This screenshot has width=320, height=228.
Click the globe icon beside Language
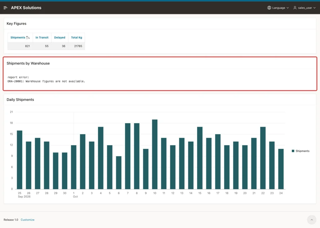(269, 8)
